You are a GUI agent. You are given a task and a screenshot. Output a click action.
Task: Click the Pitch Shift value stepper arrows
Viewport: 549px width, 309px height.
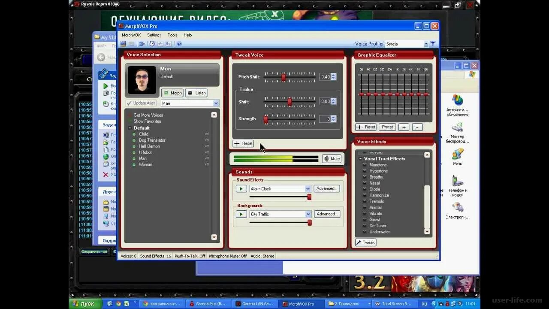(x=333, y=77)
